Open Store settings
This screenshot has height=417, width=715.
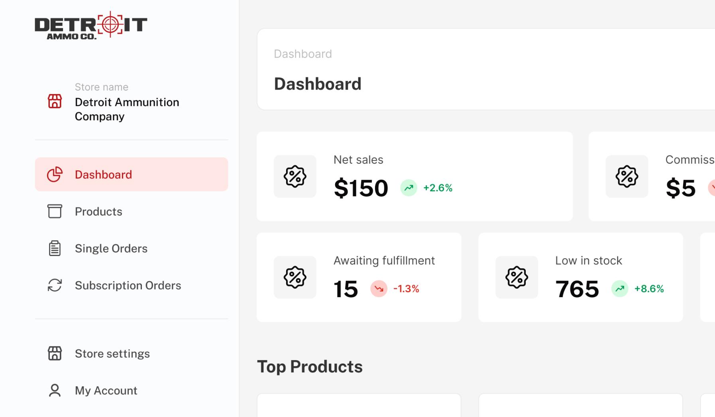[132, 354]
